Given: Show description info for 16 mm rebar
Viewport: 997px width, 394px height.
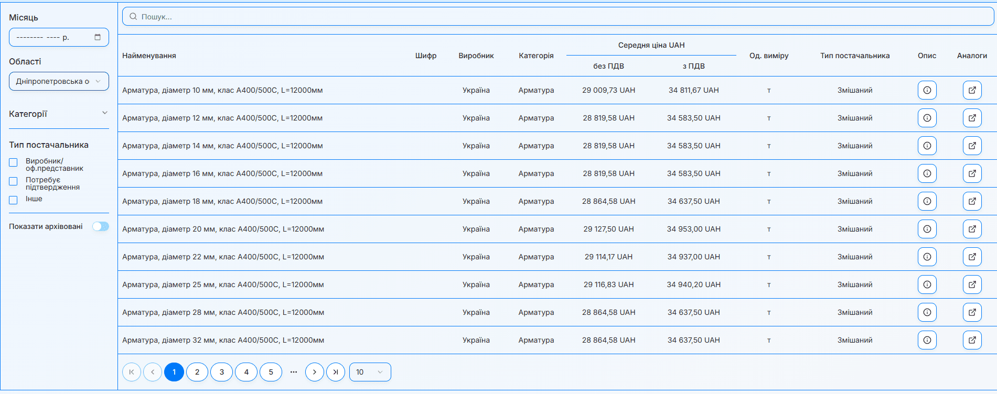Looking at the screenshot, I should tap(927, 173).
